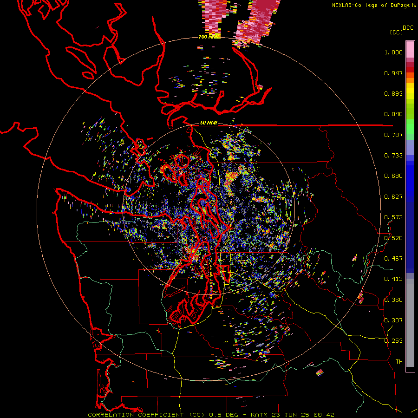The image size is (418, 418).
Task: Click the DCC product label above the scale
Action: (x=408, y=28)
